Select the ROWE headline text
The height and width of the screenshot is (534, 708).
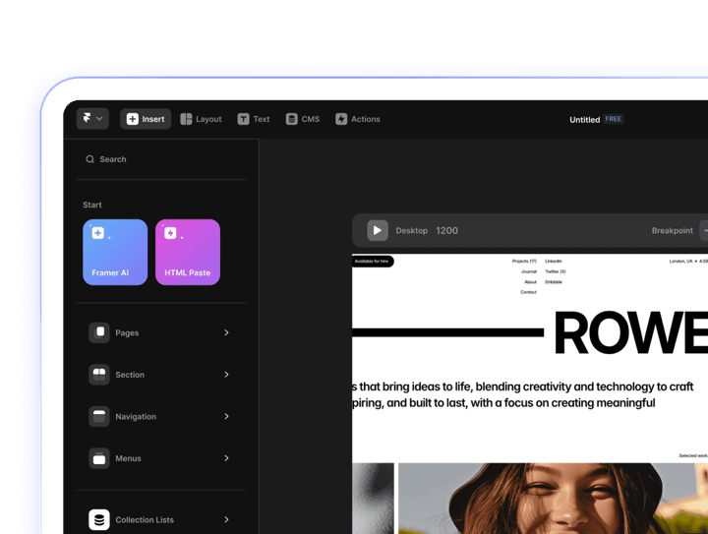click(630, 333)
